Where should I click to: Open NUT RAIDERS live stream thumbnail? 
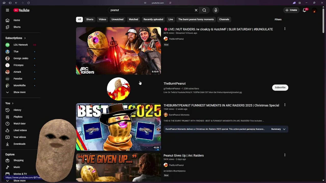click(118, 51)
